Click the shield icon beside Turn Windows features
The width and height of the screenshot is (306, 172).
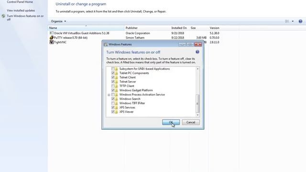point(3,16)
